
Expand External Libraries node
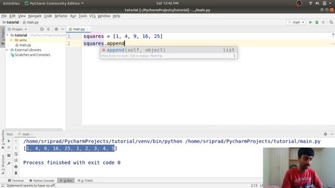point(7,50)
